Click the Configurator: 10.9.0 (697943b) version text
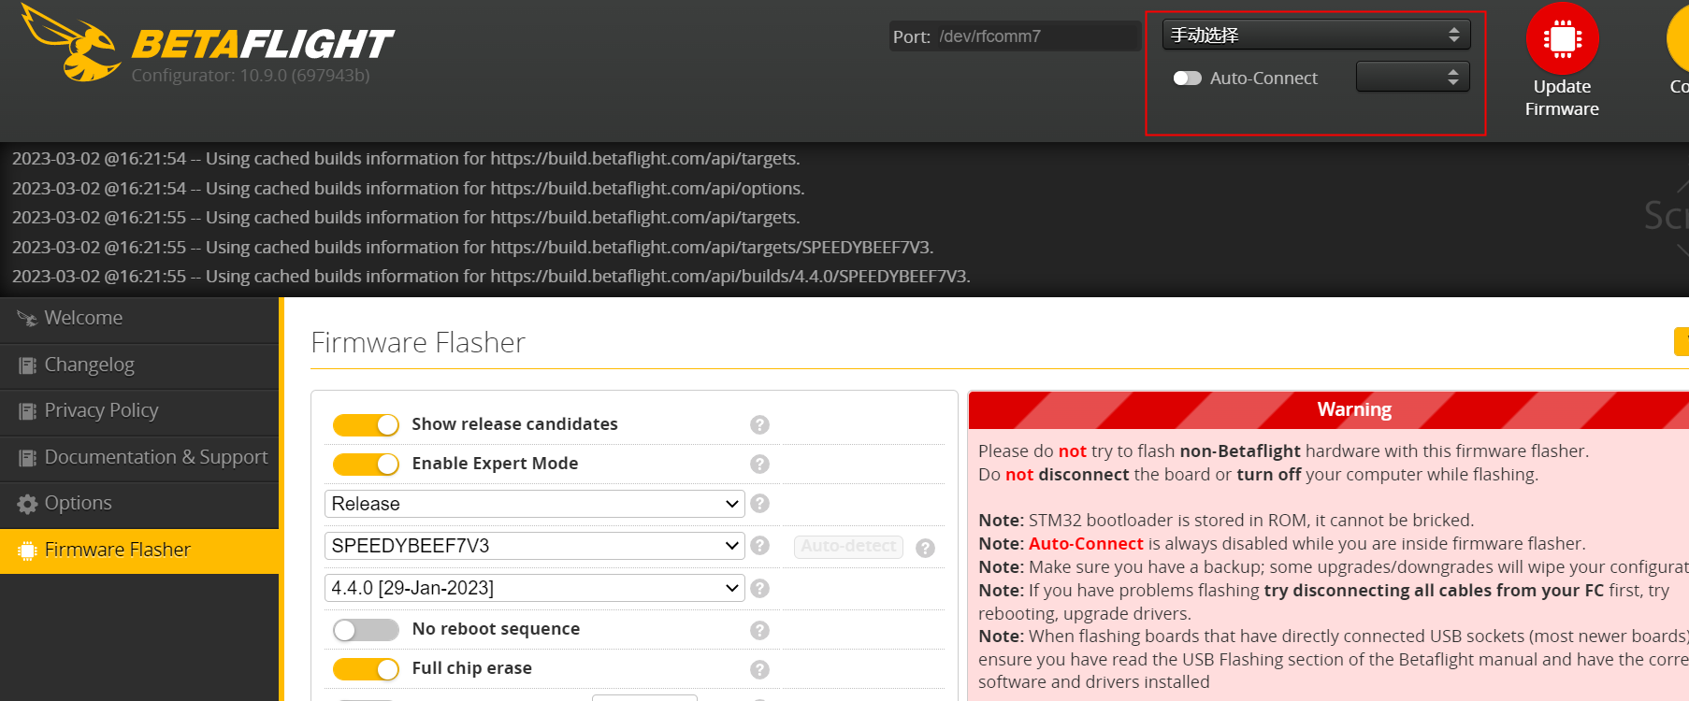This screenshot has height=701, width=1689. click(251, 76)
